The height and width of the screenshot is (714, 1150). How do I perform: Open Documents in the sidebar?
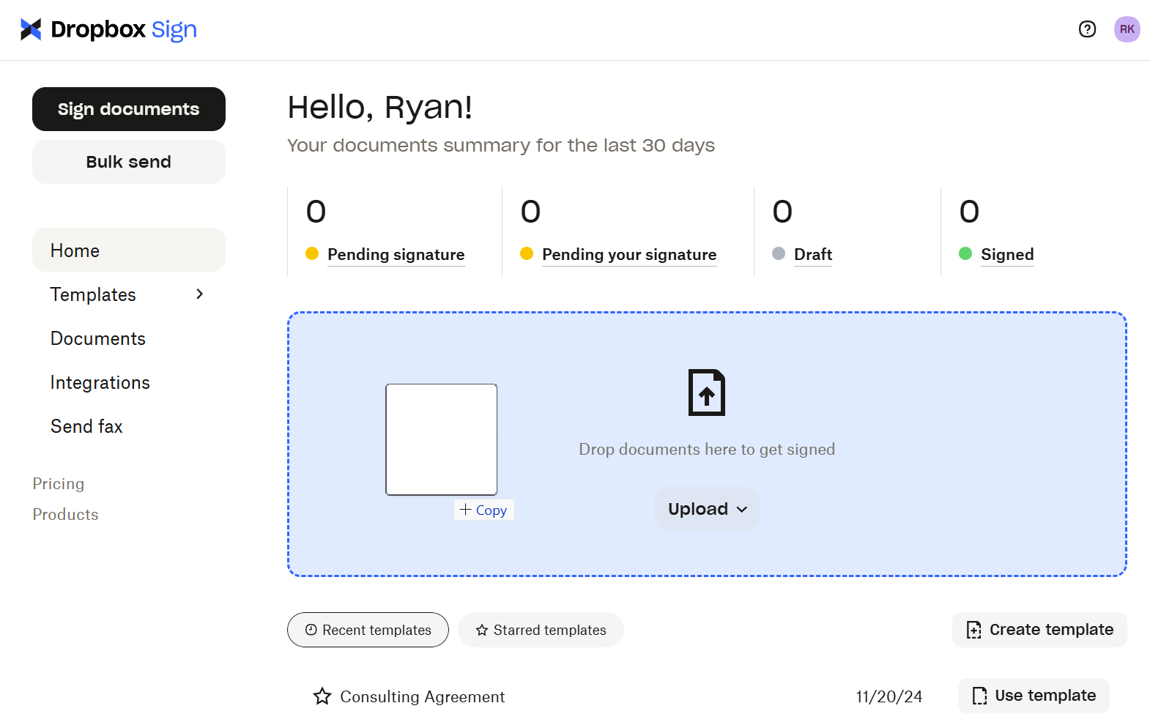click(98, 338)
